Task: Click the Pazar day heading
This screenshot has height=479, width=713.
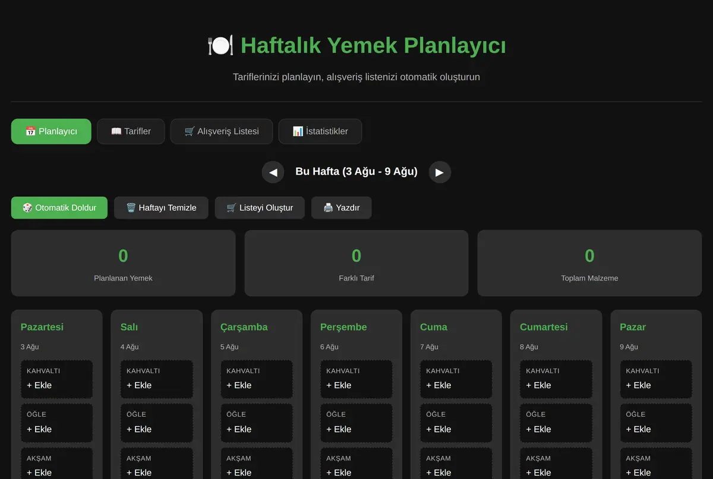Action: tap(633, 327)
